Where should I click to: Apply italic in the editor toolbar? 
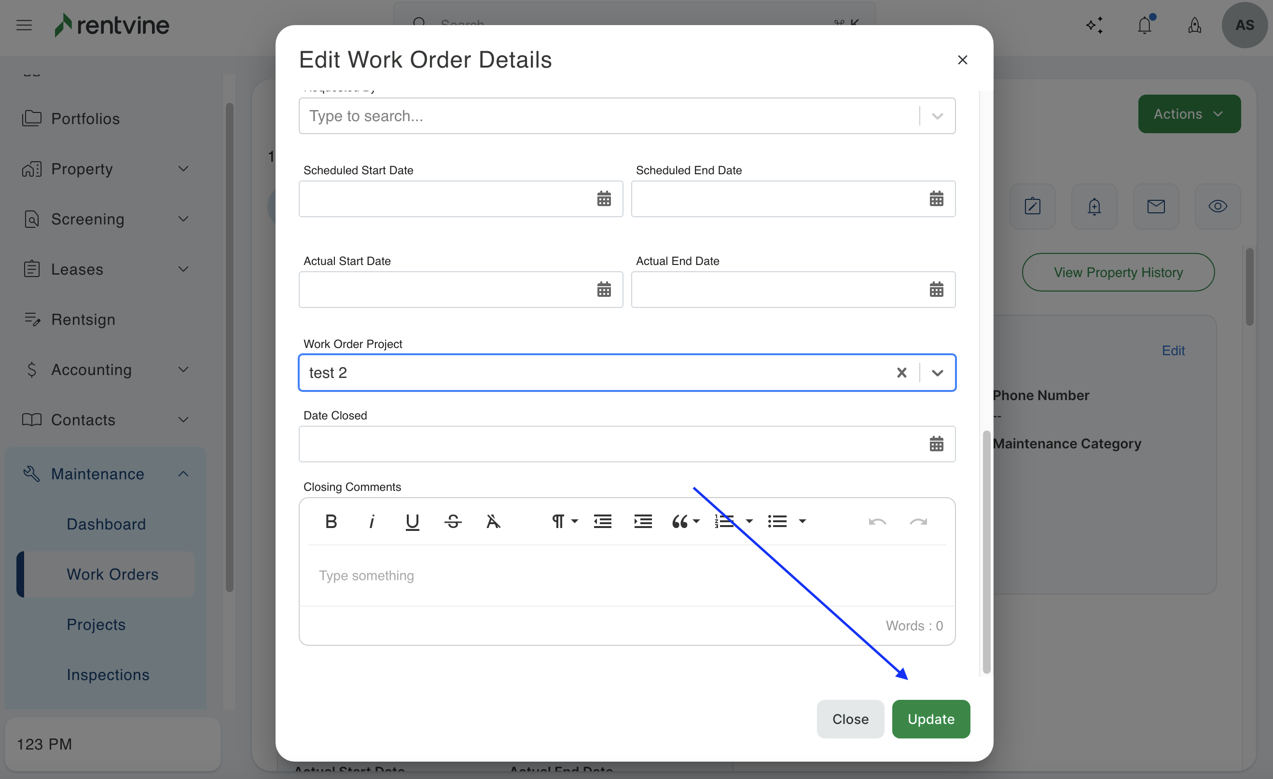372,522
